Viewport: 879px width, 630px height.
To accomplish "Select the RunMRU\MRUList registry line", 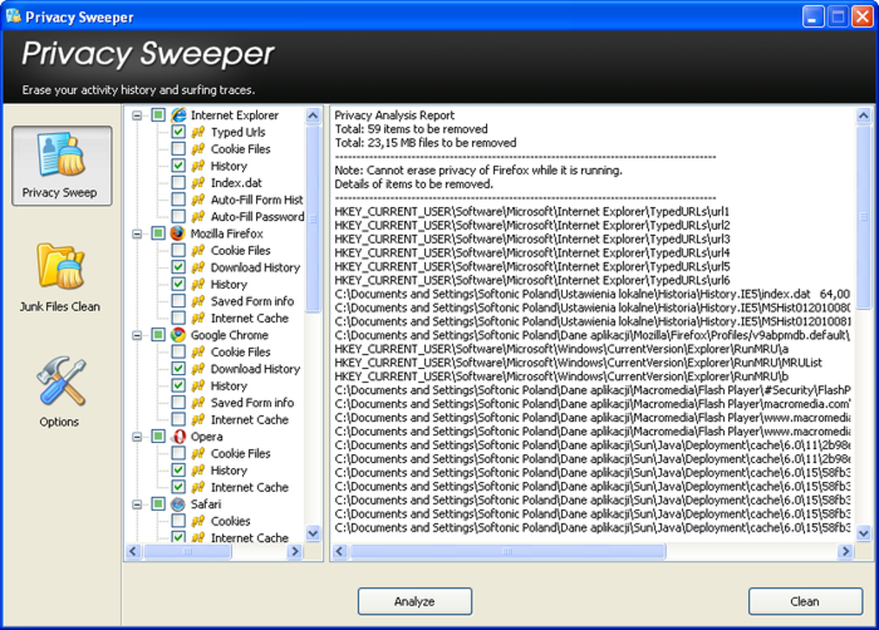I will [578, 362].
